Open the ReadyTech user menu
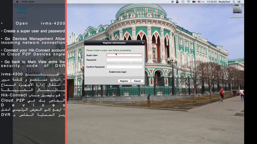 224,2
